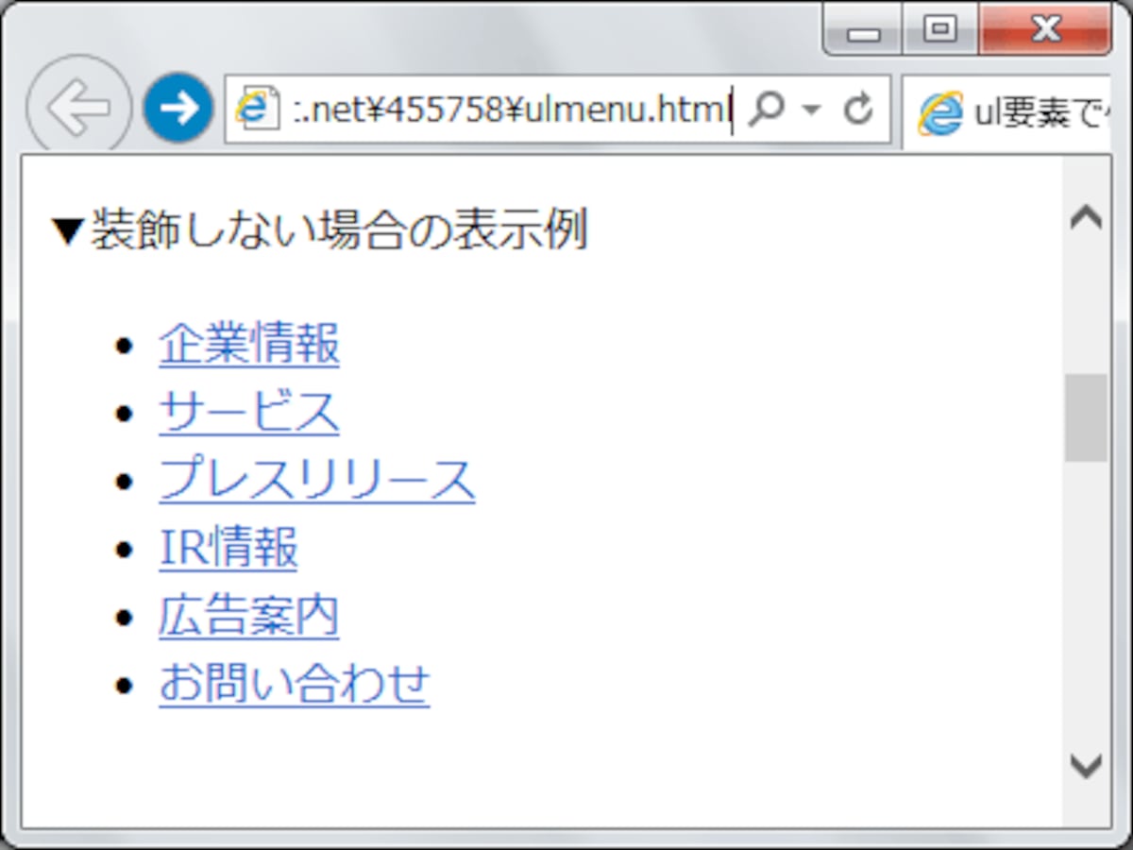Open the IR情報 link
The width and height of the screenshot is (1133, 850).
click(228, 548)
